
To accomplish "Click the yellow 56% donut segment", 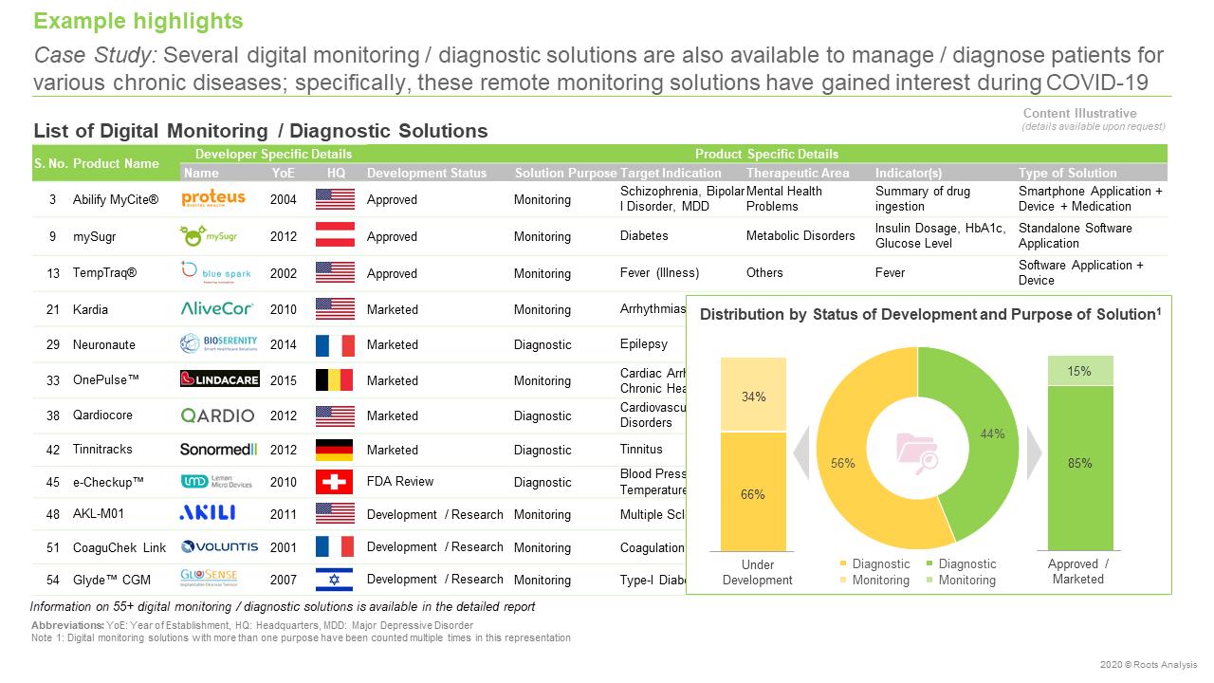I will point(843,463).
